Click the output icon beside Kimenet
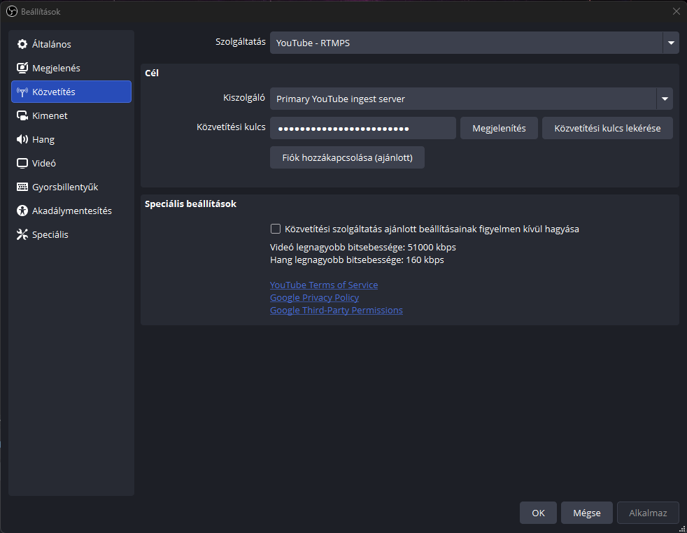 tap(22, 116)
